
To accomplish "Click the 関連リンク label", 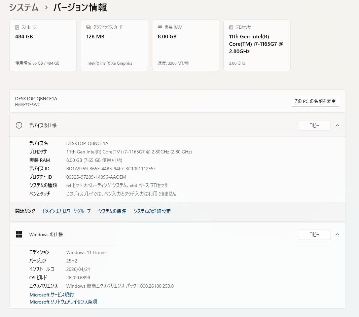I will tap(25, 211).
